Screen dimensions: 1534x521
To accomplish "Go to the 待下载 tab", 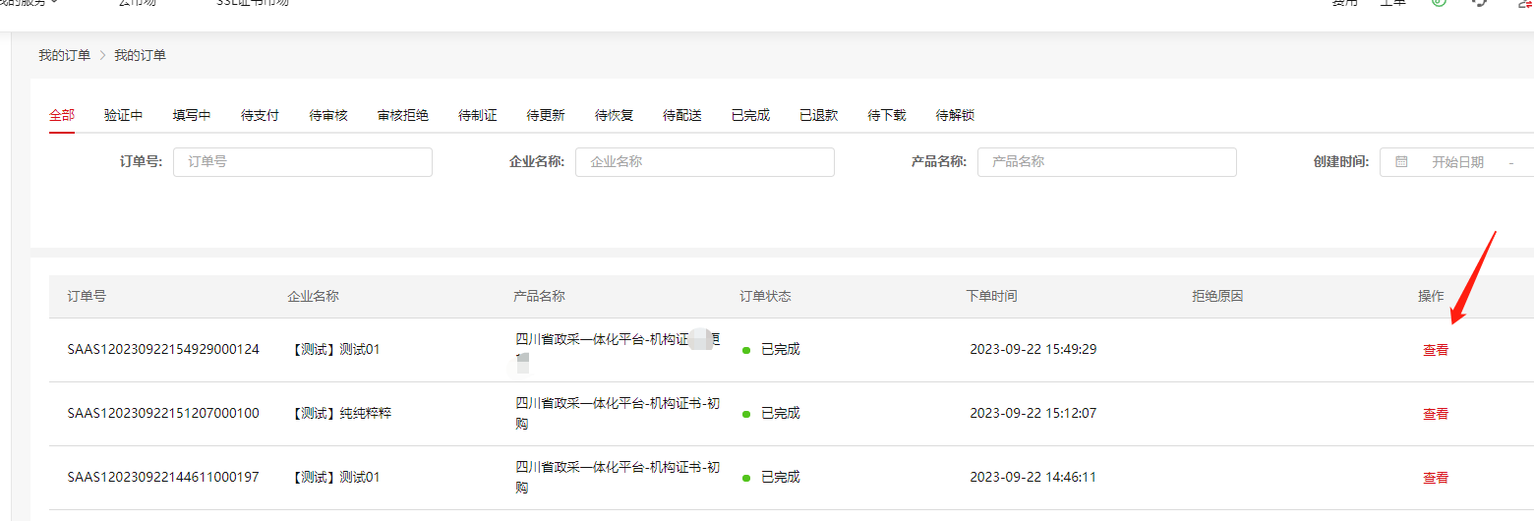I will pos(886,115).
